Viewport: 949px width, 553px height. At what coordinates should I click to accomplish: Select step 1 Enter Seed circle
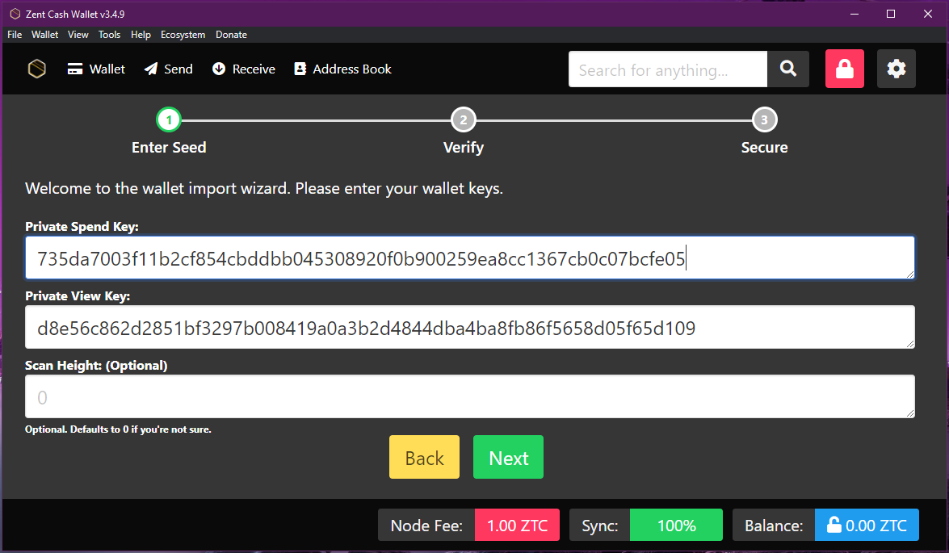coord(169,119)
